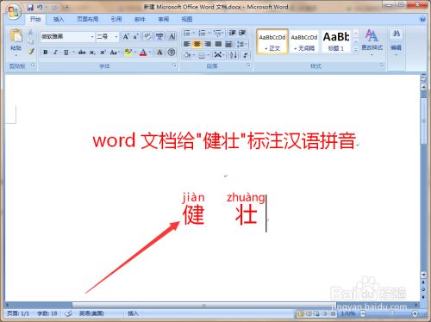The image size is (431, 322).
Task: Click the zoom in plus icon
Action: click(x=415, y=313)
